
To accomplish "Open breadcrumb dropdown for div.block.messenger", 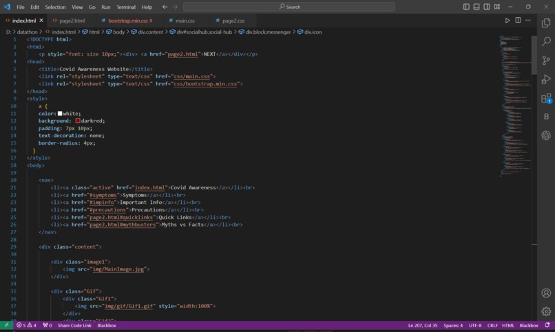I will (264, 32).
